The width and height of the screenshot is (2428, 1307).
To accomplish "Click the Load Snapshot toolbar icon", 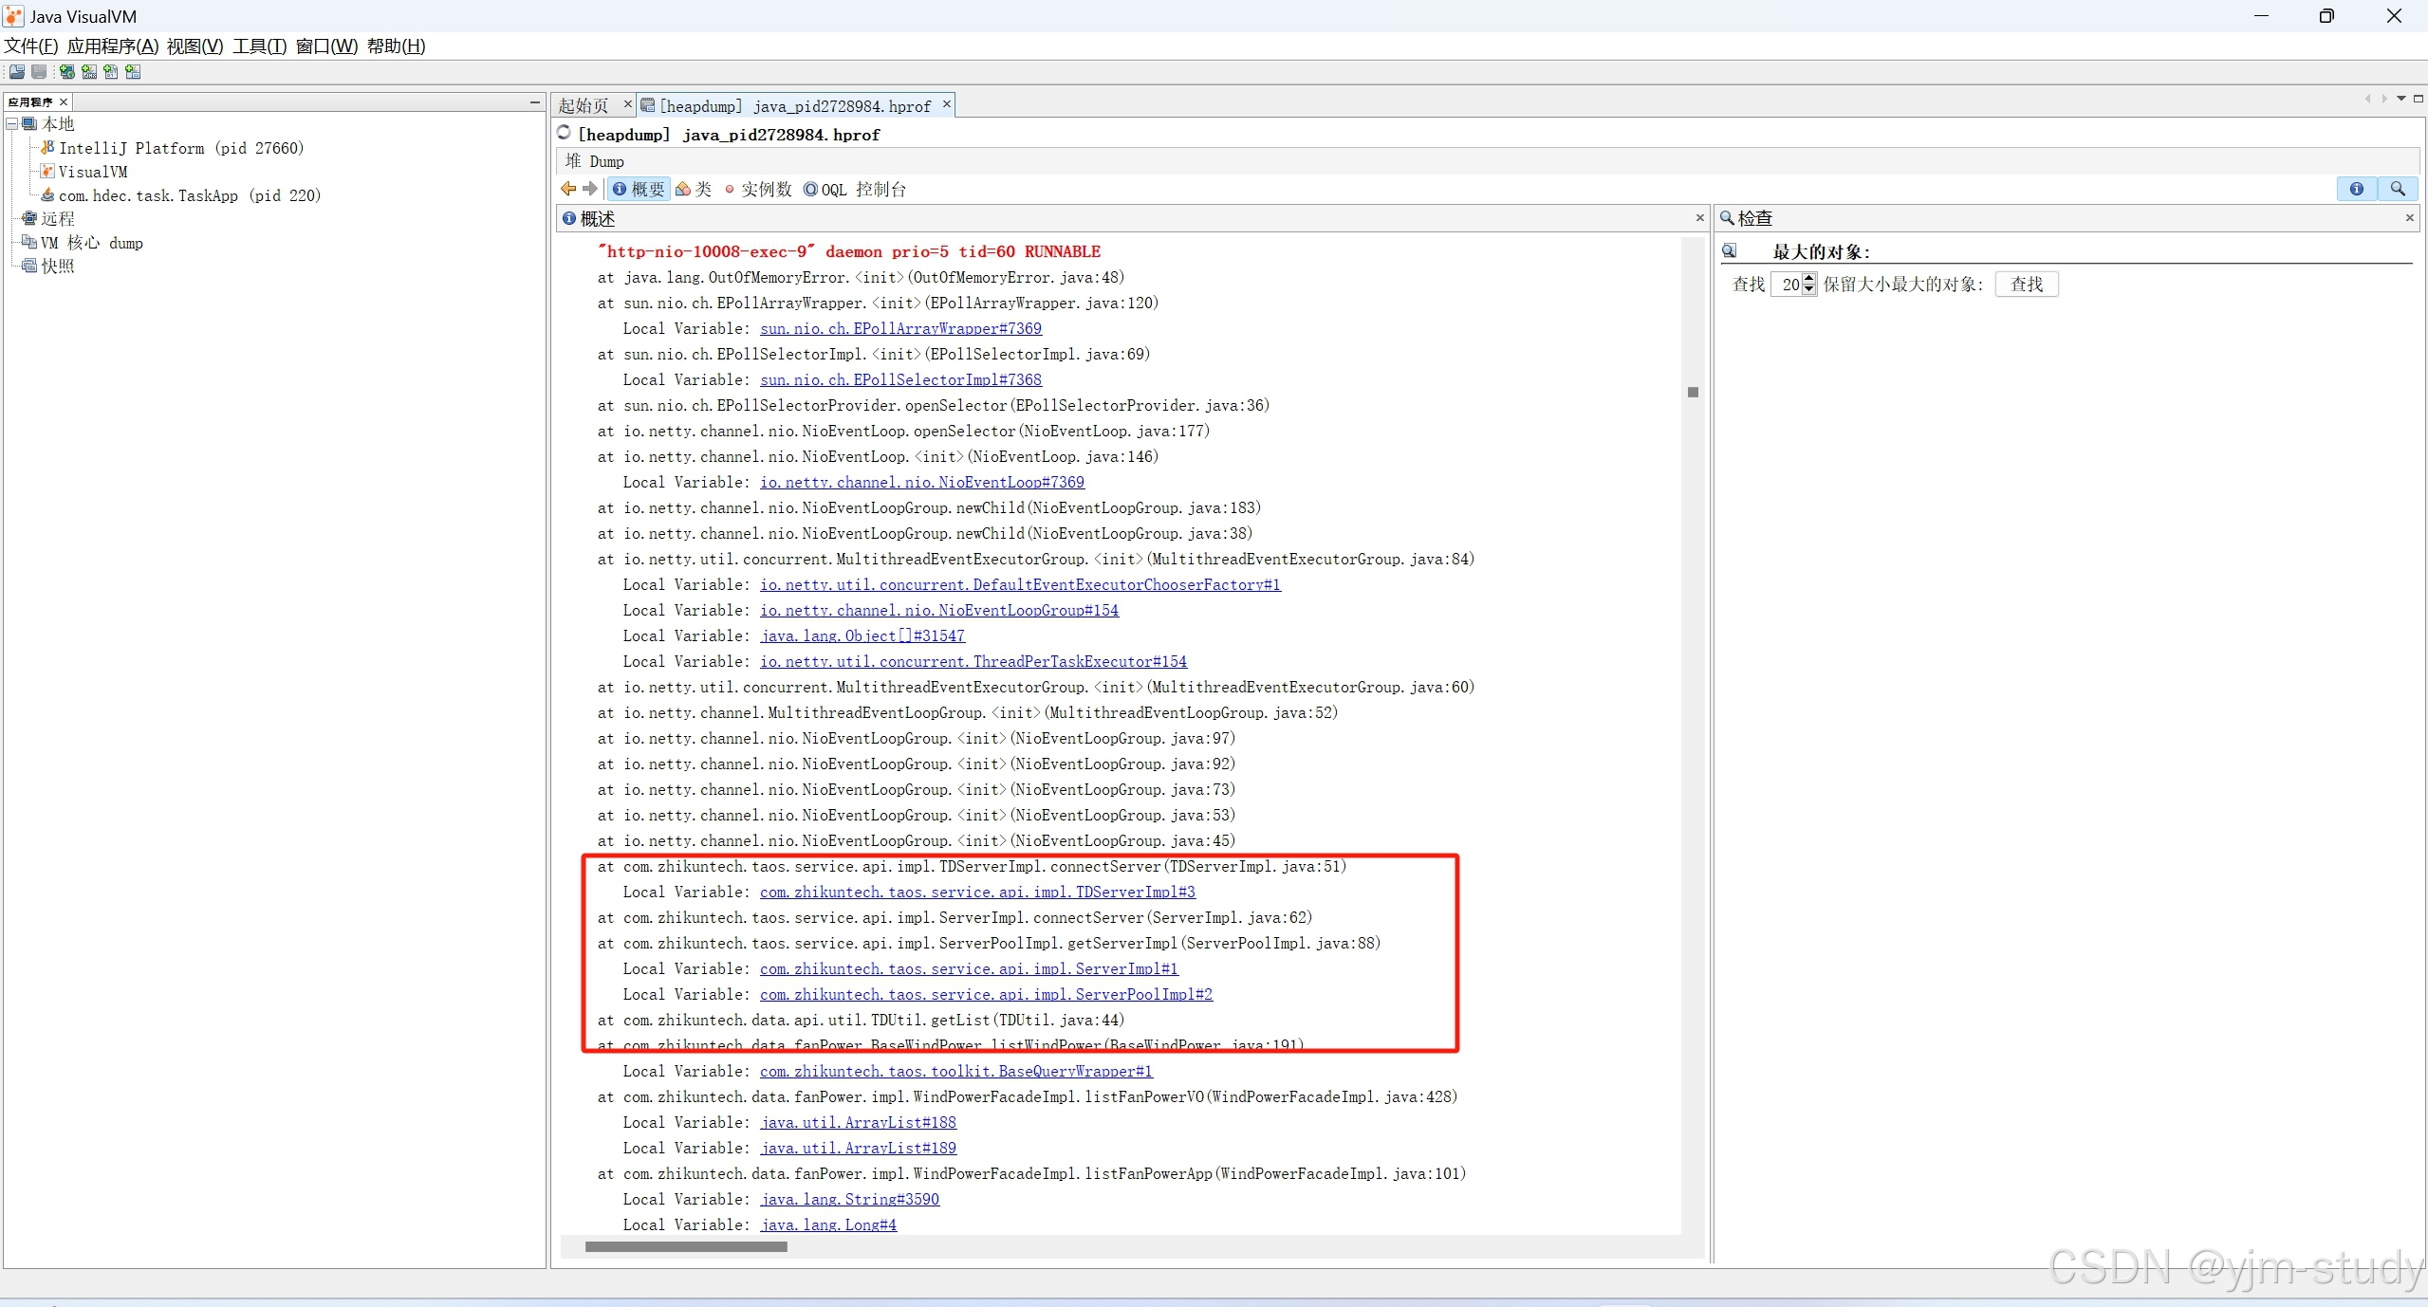I will (x=17, y=72).
